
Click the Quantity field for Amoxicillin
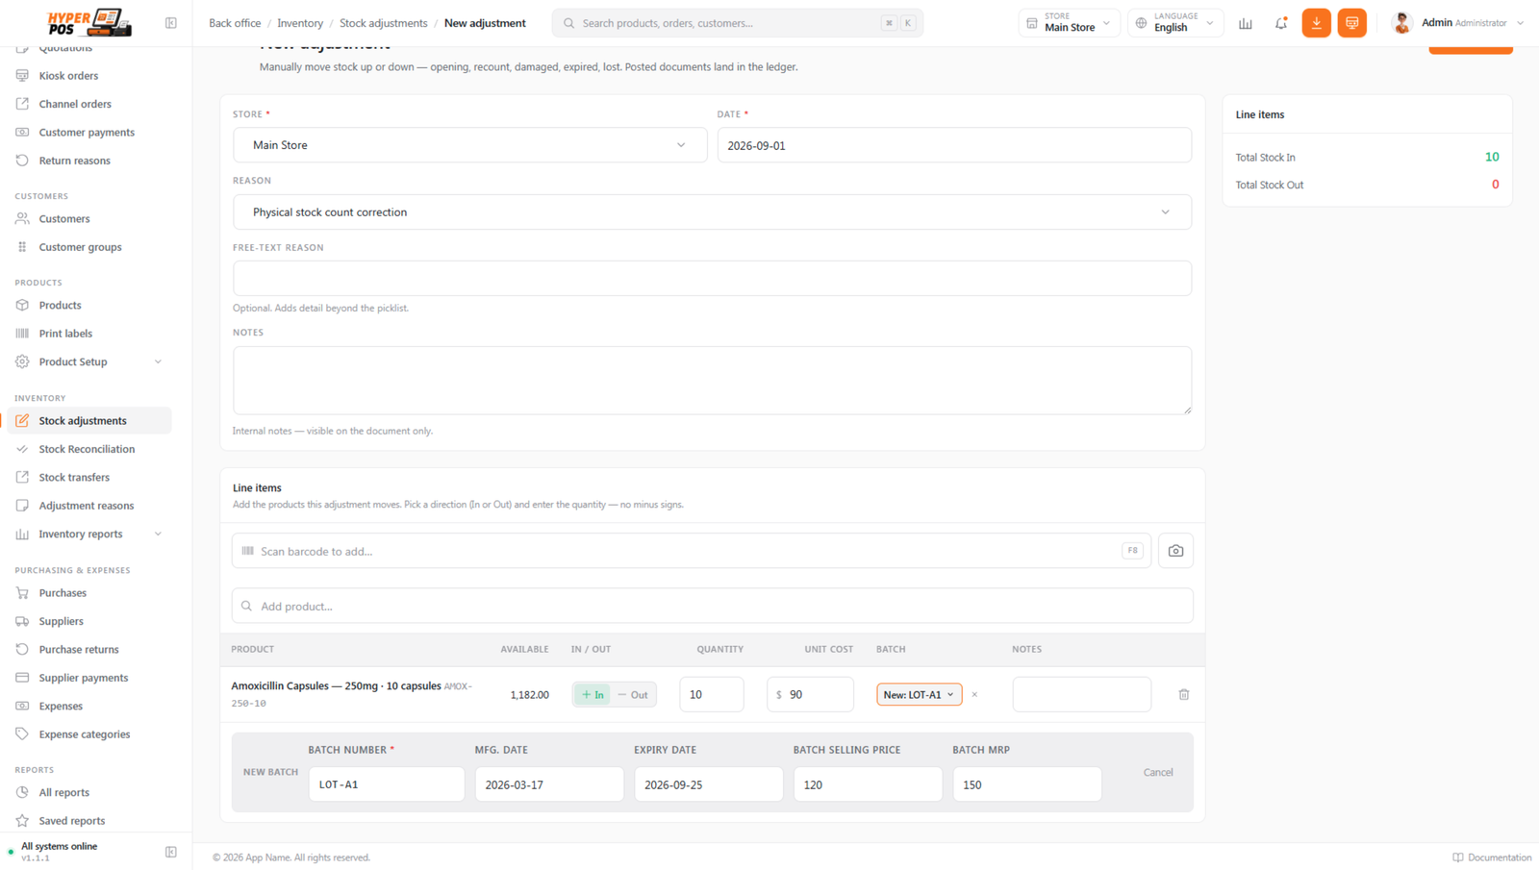[x=711, y=694]
